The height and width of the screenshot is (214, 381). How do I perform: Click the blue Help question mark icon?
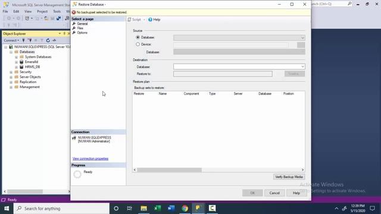click(150, 20)
